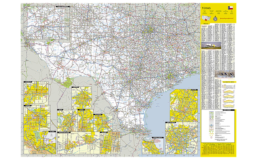Open the wading birds photograph

(x=225, y=74)
